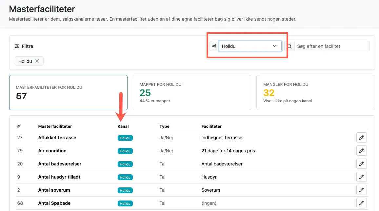This screenshot has height=211, width=379.
Task: Edit Antal badeværelser with pencil icon
Action: pyautogui.click(x=361, y=164)
